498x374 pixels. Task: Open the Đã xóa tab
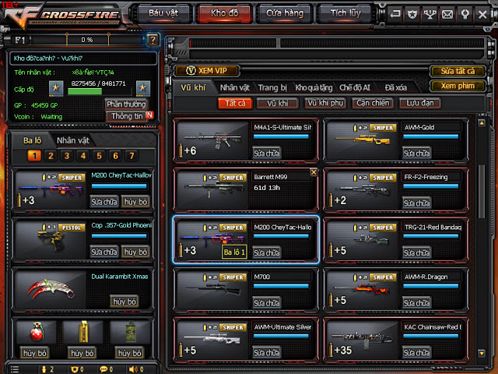point(396,87)
